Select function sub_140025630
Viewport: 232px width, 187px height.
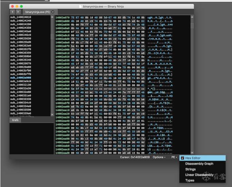pos(20,38)
